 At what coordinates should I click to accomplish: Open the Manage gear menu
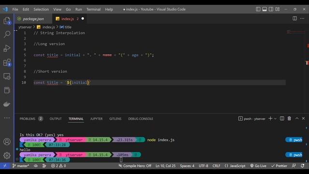[x=7, y=156]
